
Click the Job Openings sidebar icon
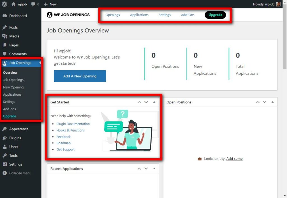pyautogui.click(x=5, y=63)
